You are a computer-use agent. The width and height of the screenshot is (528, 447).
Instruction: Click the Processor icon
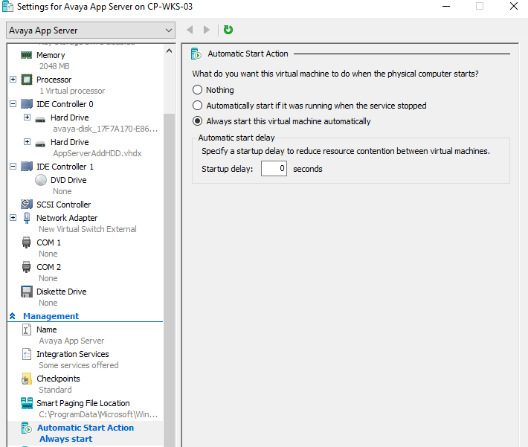tap(27, 80)
